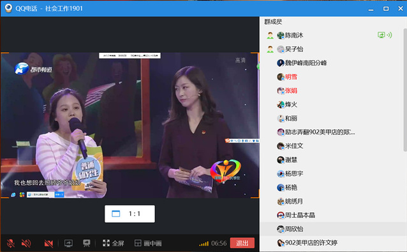The height and width of the screenshot is (252, 407).
Task: Check the signal strength bars indicator
Action: [204, 244]
